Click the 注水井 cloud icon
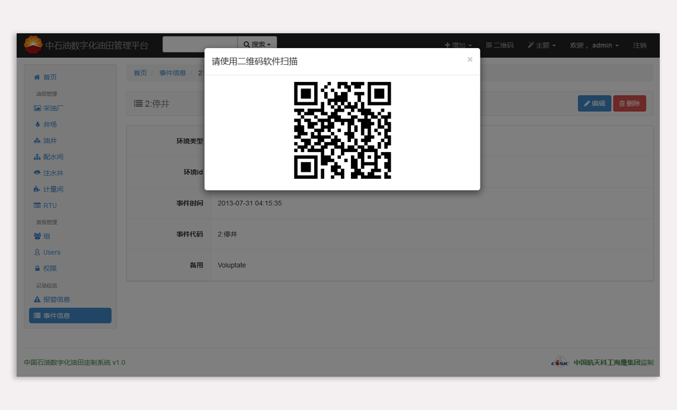The height and width of the screenshot is (410, 677). click(37, 173)
